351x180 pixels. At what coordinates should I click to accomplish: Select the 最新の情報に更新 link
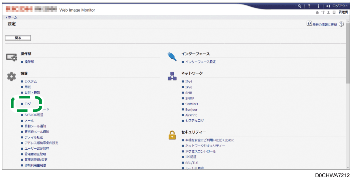(325, 25)
